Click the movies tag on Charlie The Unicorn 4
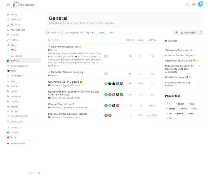The height and width of the screenshot is (176, 208). click(x=84, y=108)
